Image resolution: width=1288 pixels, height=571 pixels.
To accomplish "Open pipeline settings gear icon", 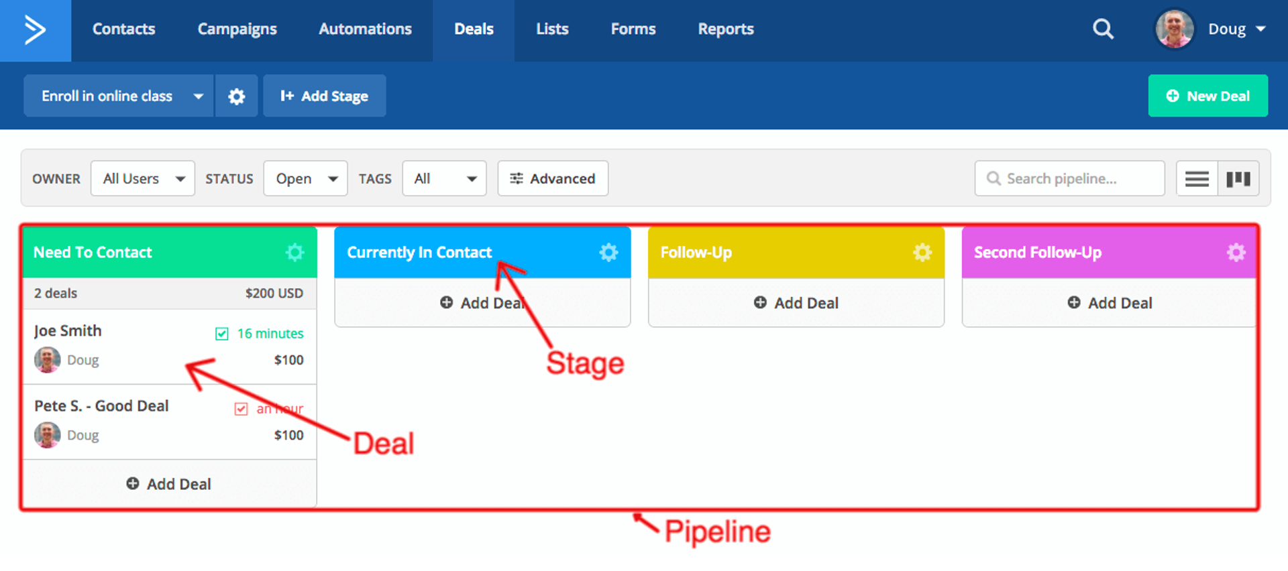I will pyautogui.click(x=236, y=97).
